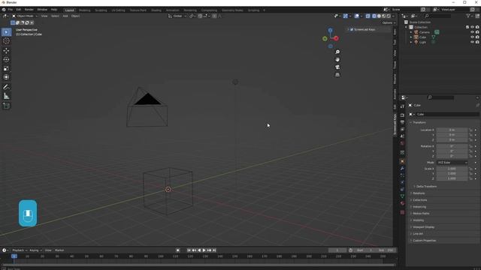
Task: Open the Object properties tab icon
Action: 403,162
